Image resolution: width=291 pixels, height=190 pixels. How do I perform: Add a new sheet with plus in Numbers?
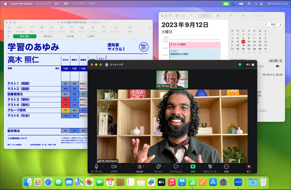coord(8,36)
